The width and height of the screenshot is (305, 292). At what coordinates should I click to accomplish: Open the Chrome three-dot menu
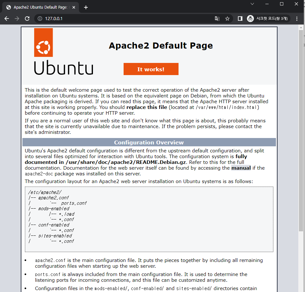297,19
